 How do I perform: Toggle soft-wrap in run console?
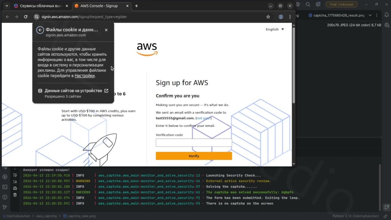pos(15,175)
